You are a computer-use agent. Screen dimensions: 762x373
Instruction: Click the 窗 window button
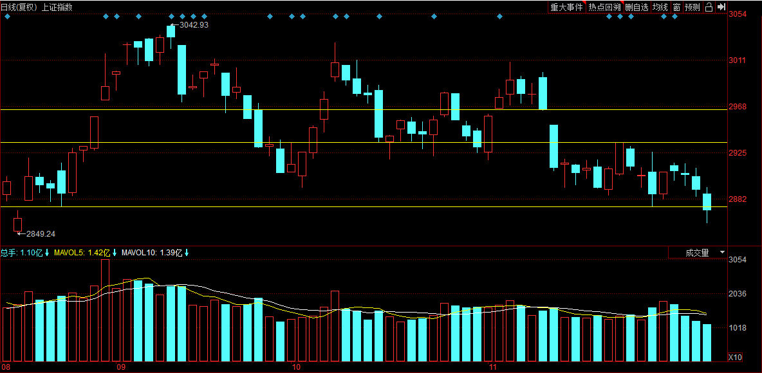point(676,7)
